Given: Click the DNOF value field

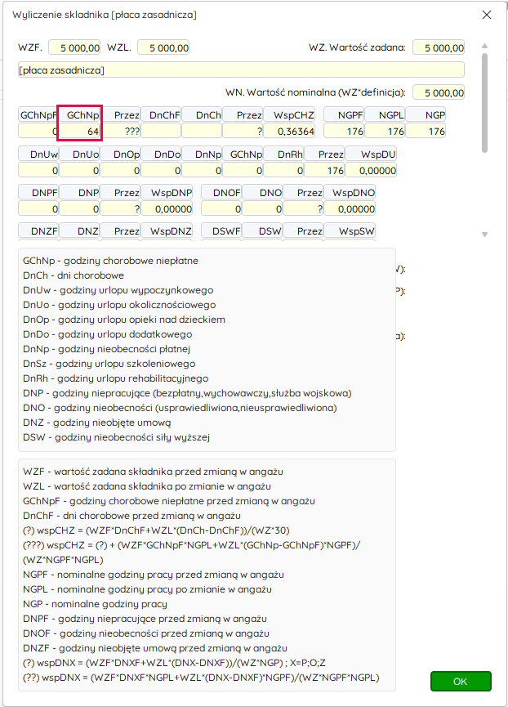Looking at the screenshot, I should pyautogui.click(x=221, y=208).
